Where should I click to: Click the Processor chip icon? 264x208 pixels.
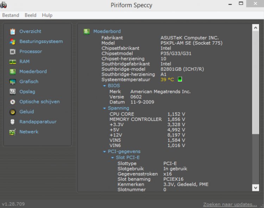13,51
